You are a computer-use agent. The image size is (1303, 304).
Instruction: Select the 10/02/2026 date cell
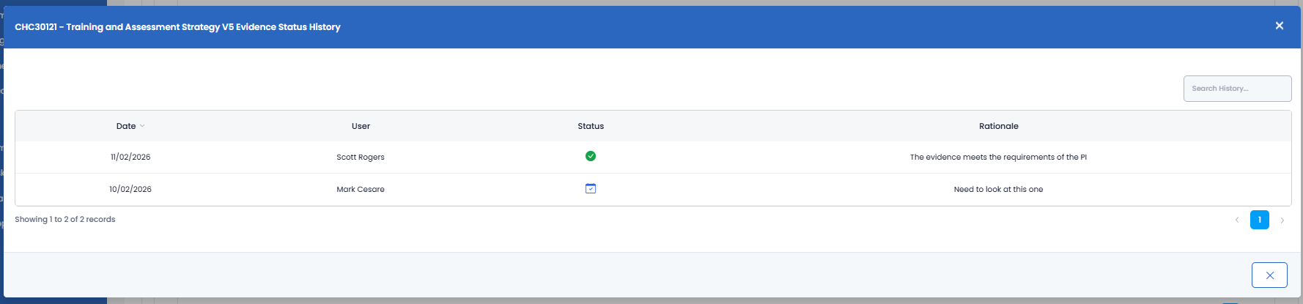(130, 189)
